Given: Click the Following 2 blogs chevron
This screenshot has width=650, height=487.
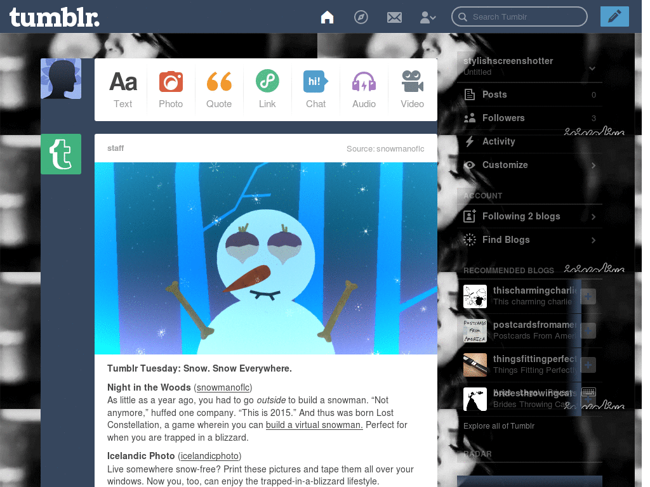Looking at the screenshot, I should [594, 217].
